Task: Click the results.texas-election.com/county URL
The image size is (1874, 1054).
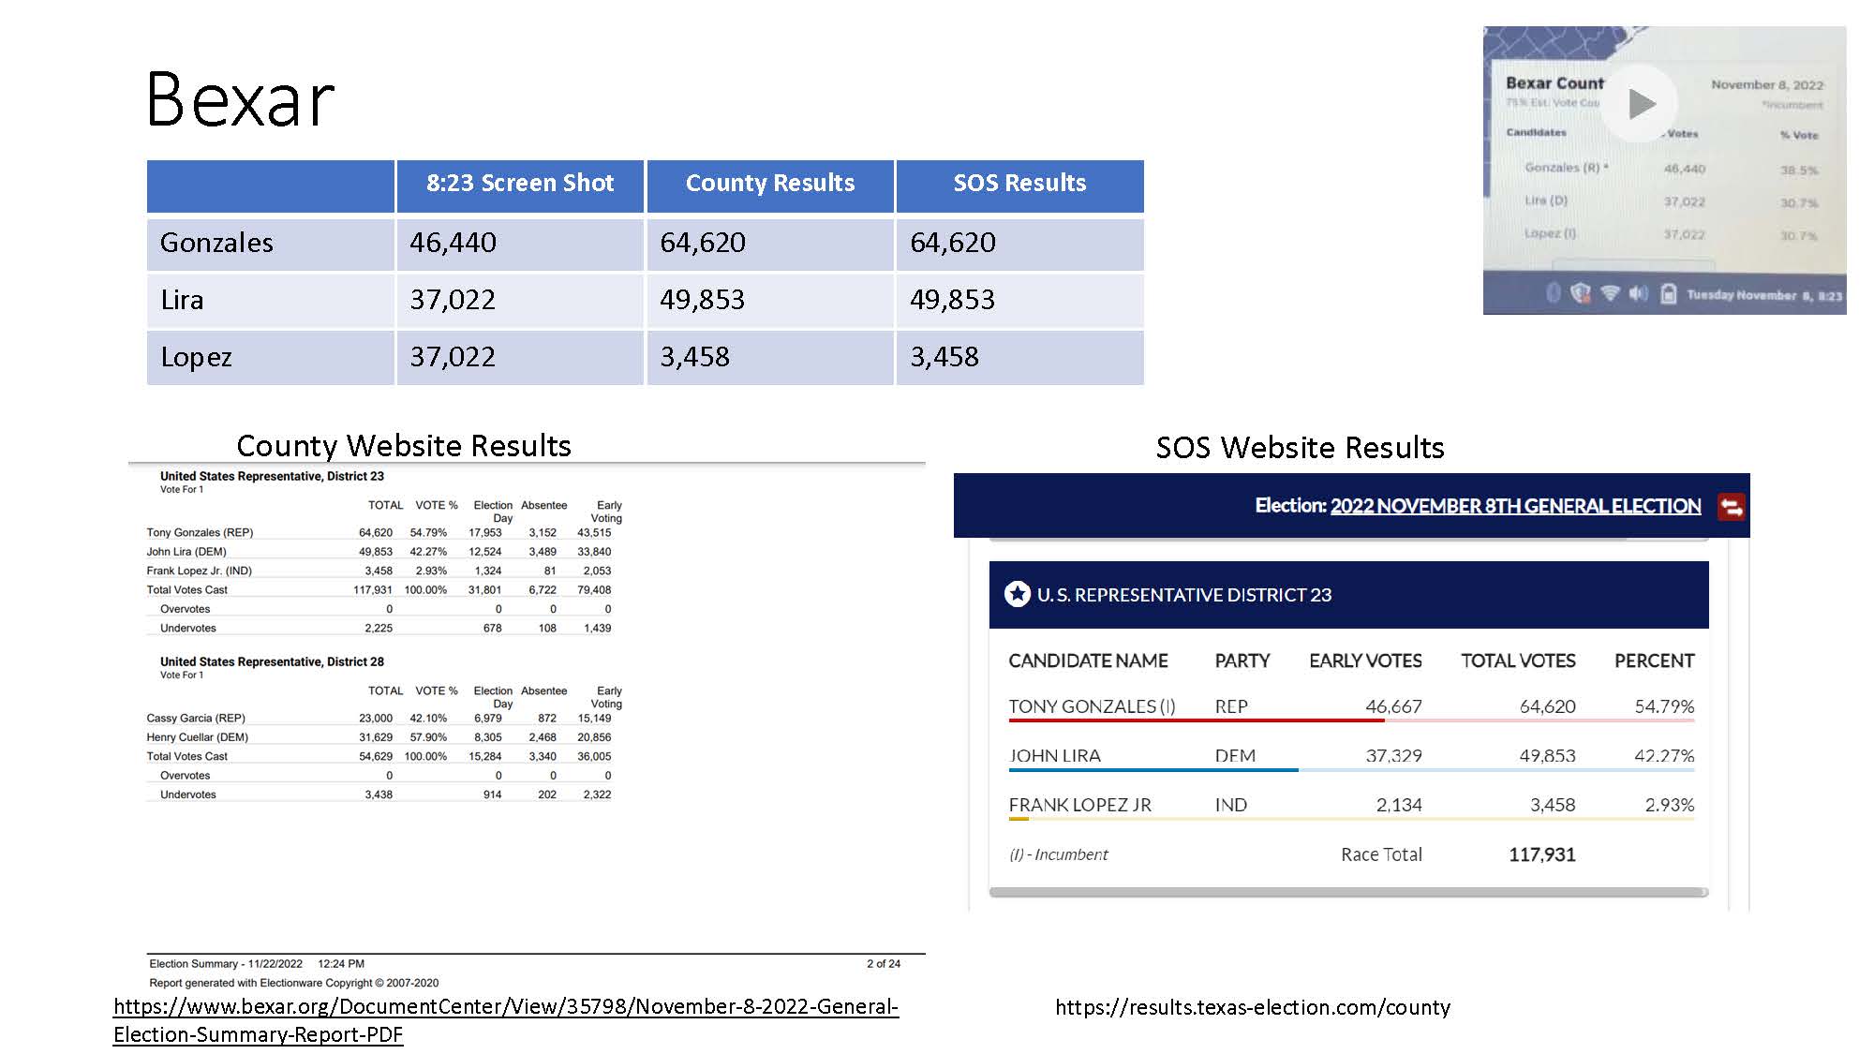Action: pos(1253,1007)
